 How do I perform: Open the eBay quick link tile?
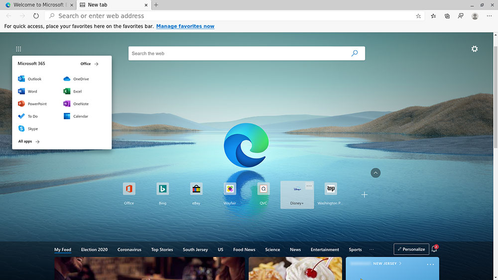click(196, 189)
